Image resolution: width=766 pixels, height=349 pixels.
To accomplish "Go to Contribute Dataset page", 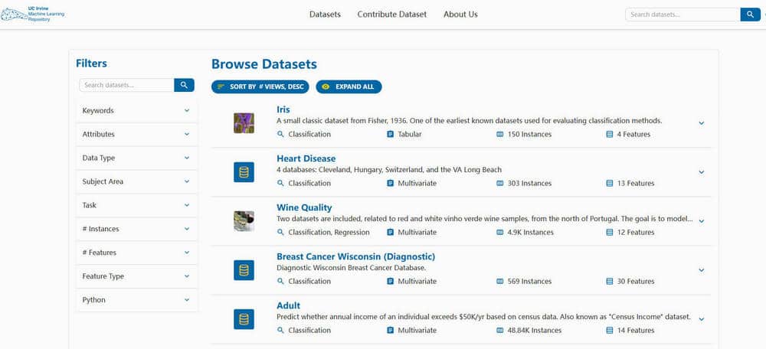I will pos(391,15).
